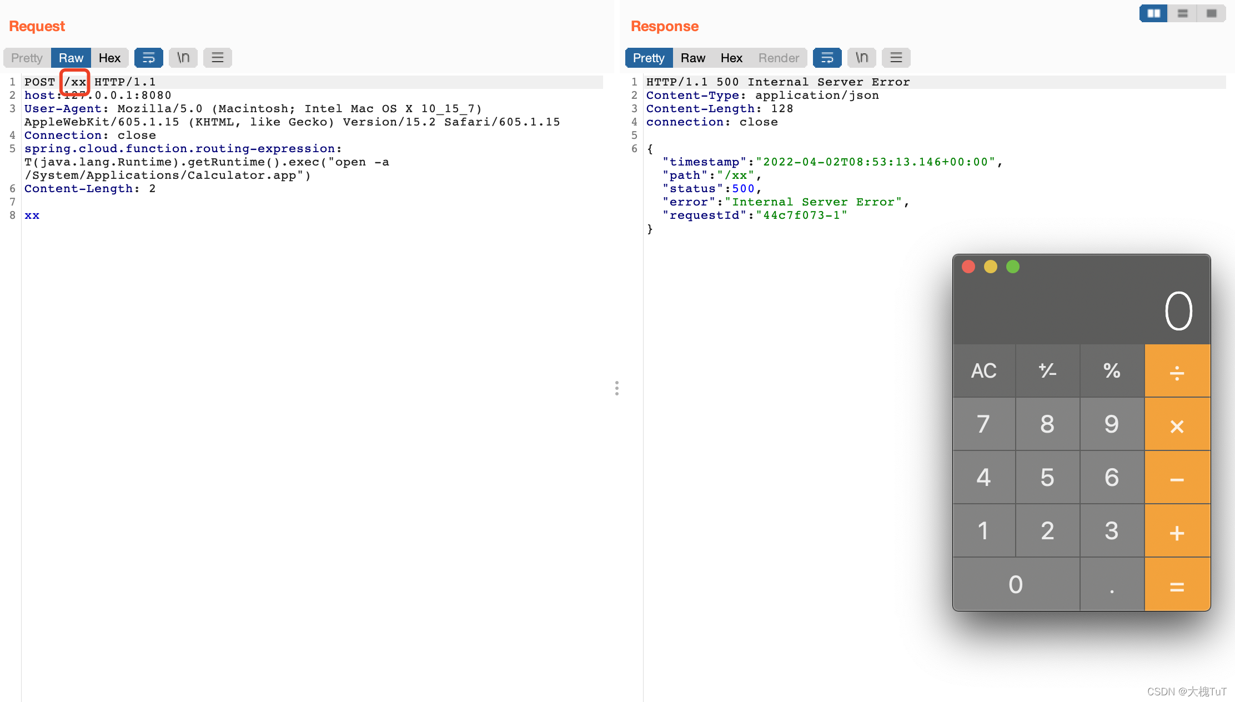The image size is (1235, 702).
Task: Click the percent button in Calculator
Action: [1112, 370]
